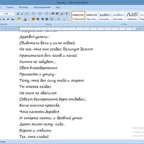Switch to the Вид tab
Screen dimensions: 144x144
coord(58,7)
